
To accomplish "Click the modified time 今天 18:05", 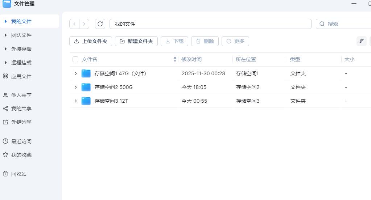I will coord(194,87).
